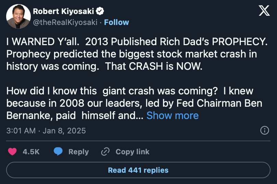Open the tweet info circle icon
Image resolution: width=277 pixels, height=184 pixels.
coord(264,130)
